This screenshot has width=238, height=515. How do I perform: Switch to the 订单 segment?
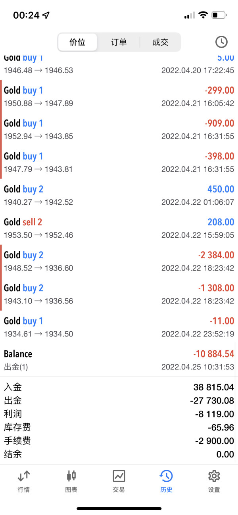tap(119, 42)
